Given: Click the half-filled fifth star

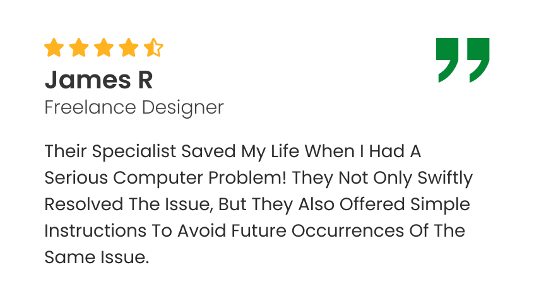Looking at the screenshot, I should click(x=153, y=47).
